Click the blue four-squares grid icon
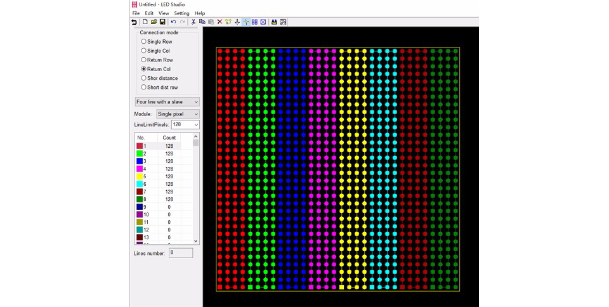The width and height of the screenshot is (609, 307). coord(254,22)
